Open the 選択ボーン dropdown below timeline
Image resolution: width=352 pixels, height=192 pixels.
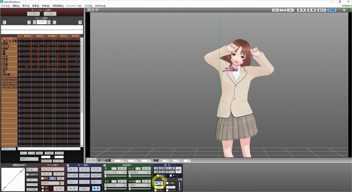click(29, 159)
